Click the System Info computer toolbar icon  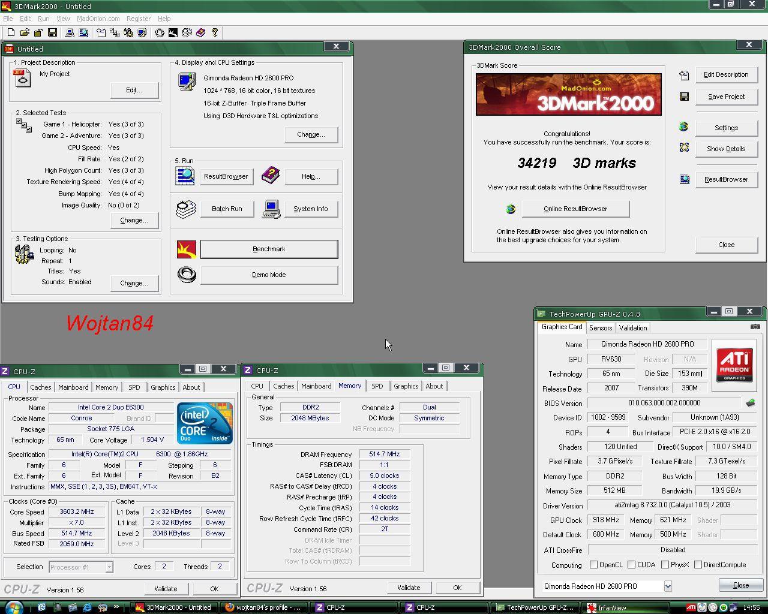point(70,32)
